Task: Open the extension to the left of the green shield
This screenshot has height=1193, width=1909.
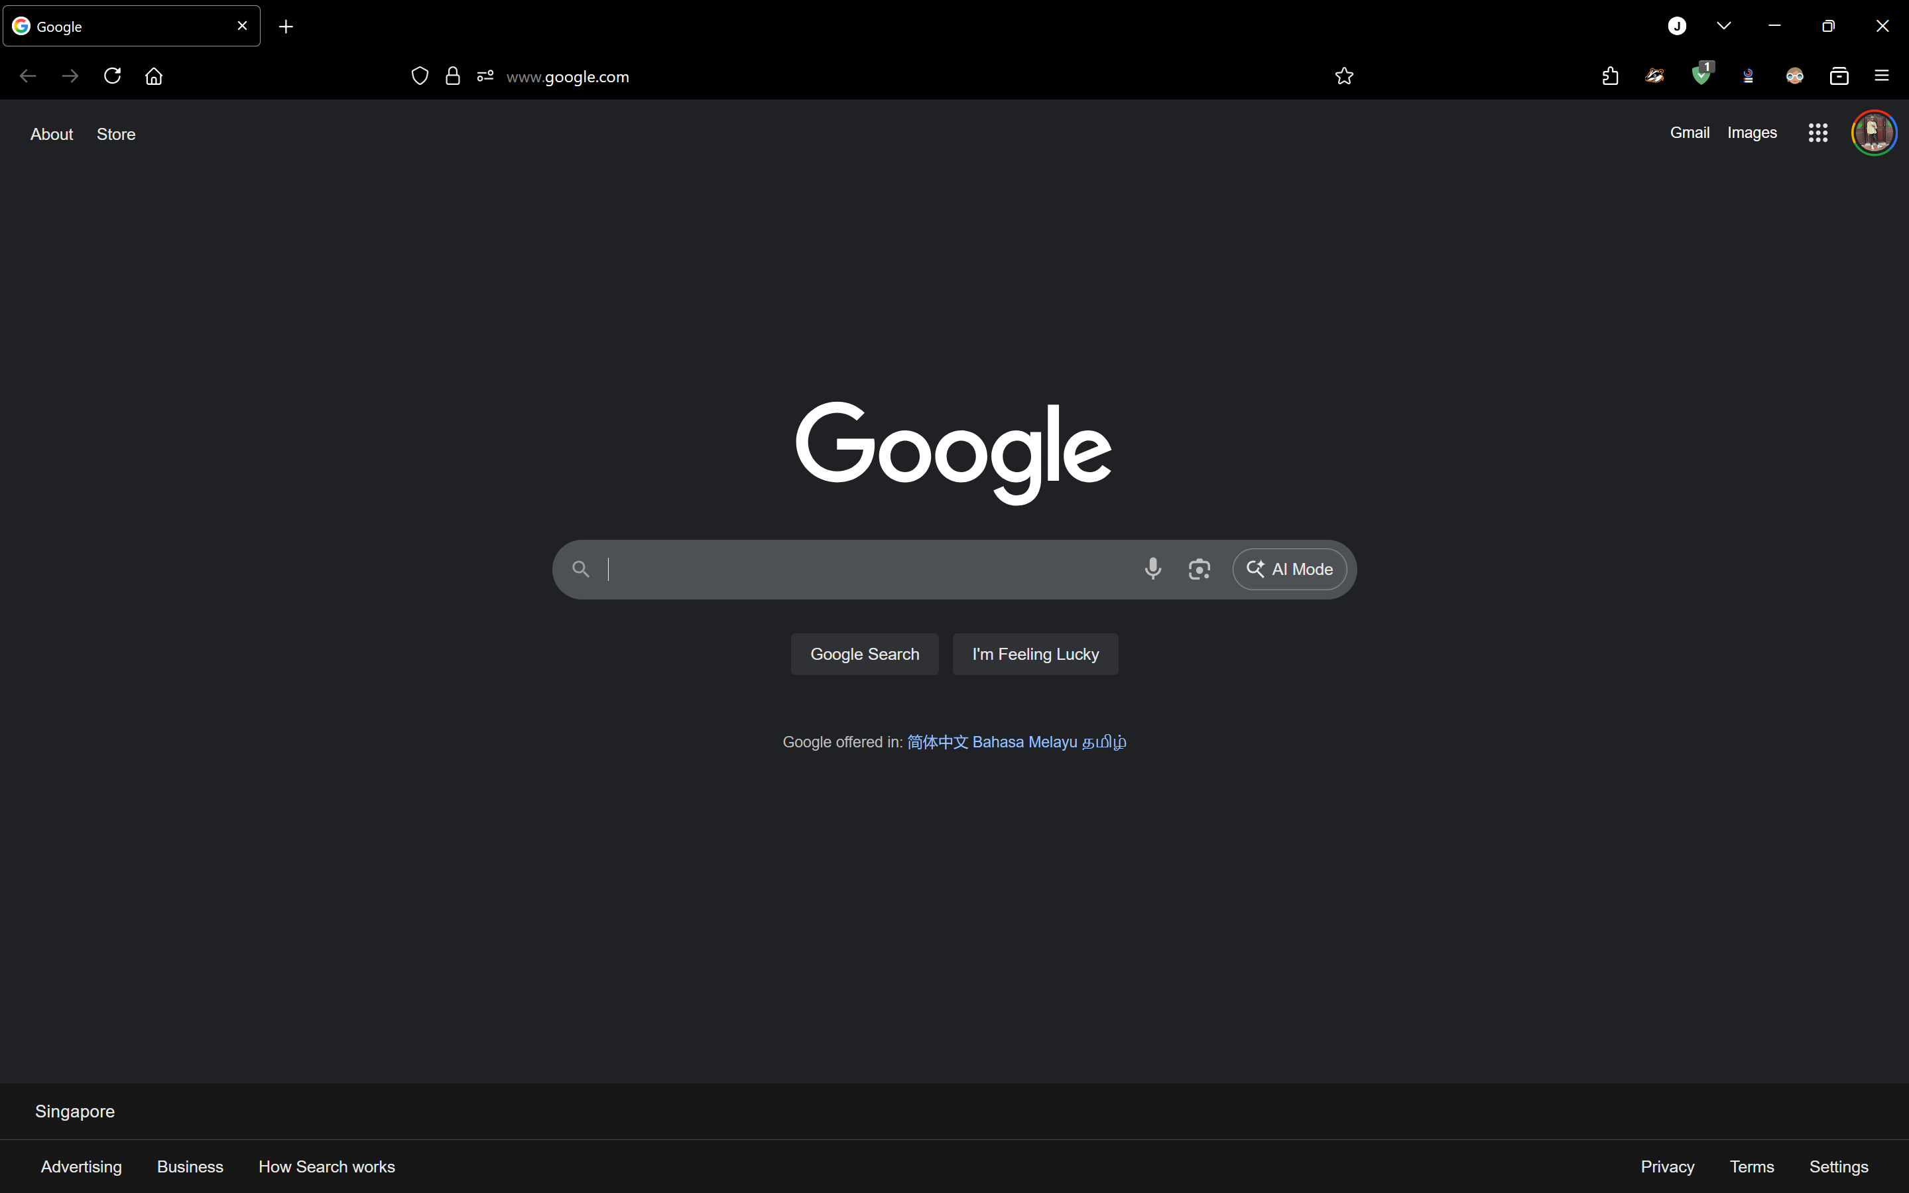Action: point(1654,76)
